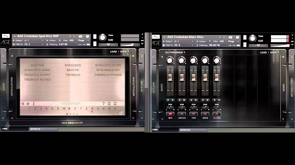295x165 pixels.
Task: Adjust the DECCA channel volume fader
Action: 182,77
